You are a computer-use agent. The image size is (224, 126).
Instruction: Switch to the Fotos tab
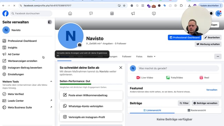coord(139,56)
